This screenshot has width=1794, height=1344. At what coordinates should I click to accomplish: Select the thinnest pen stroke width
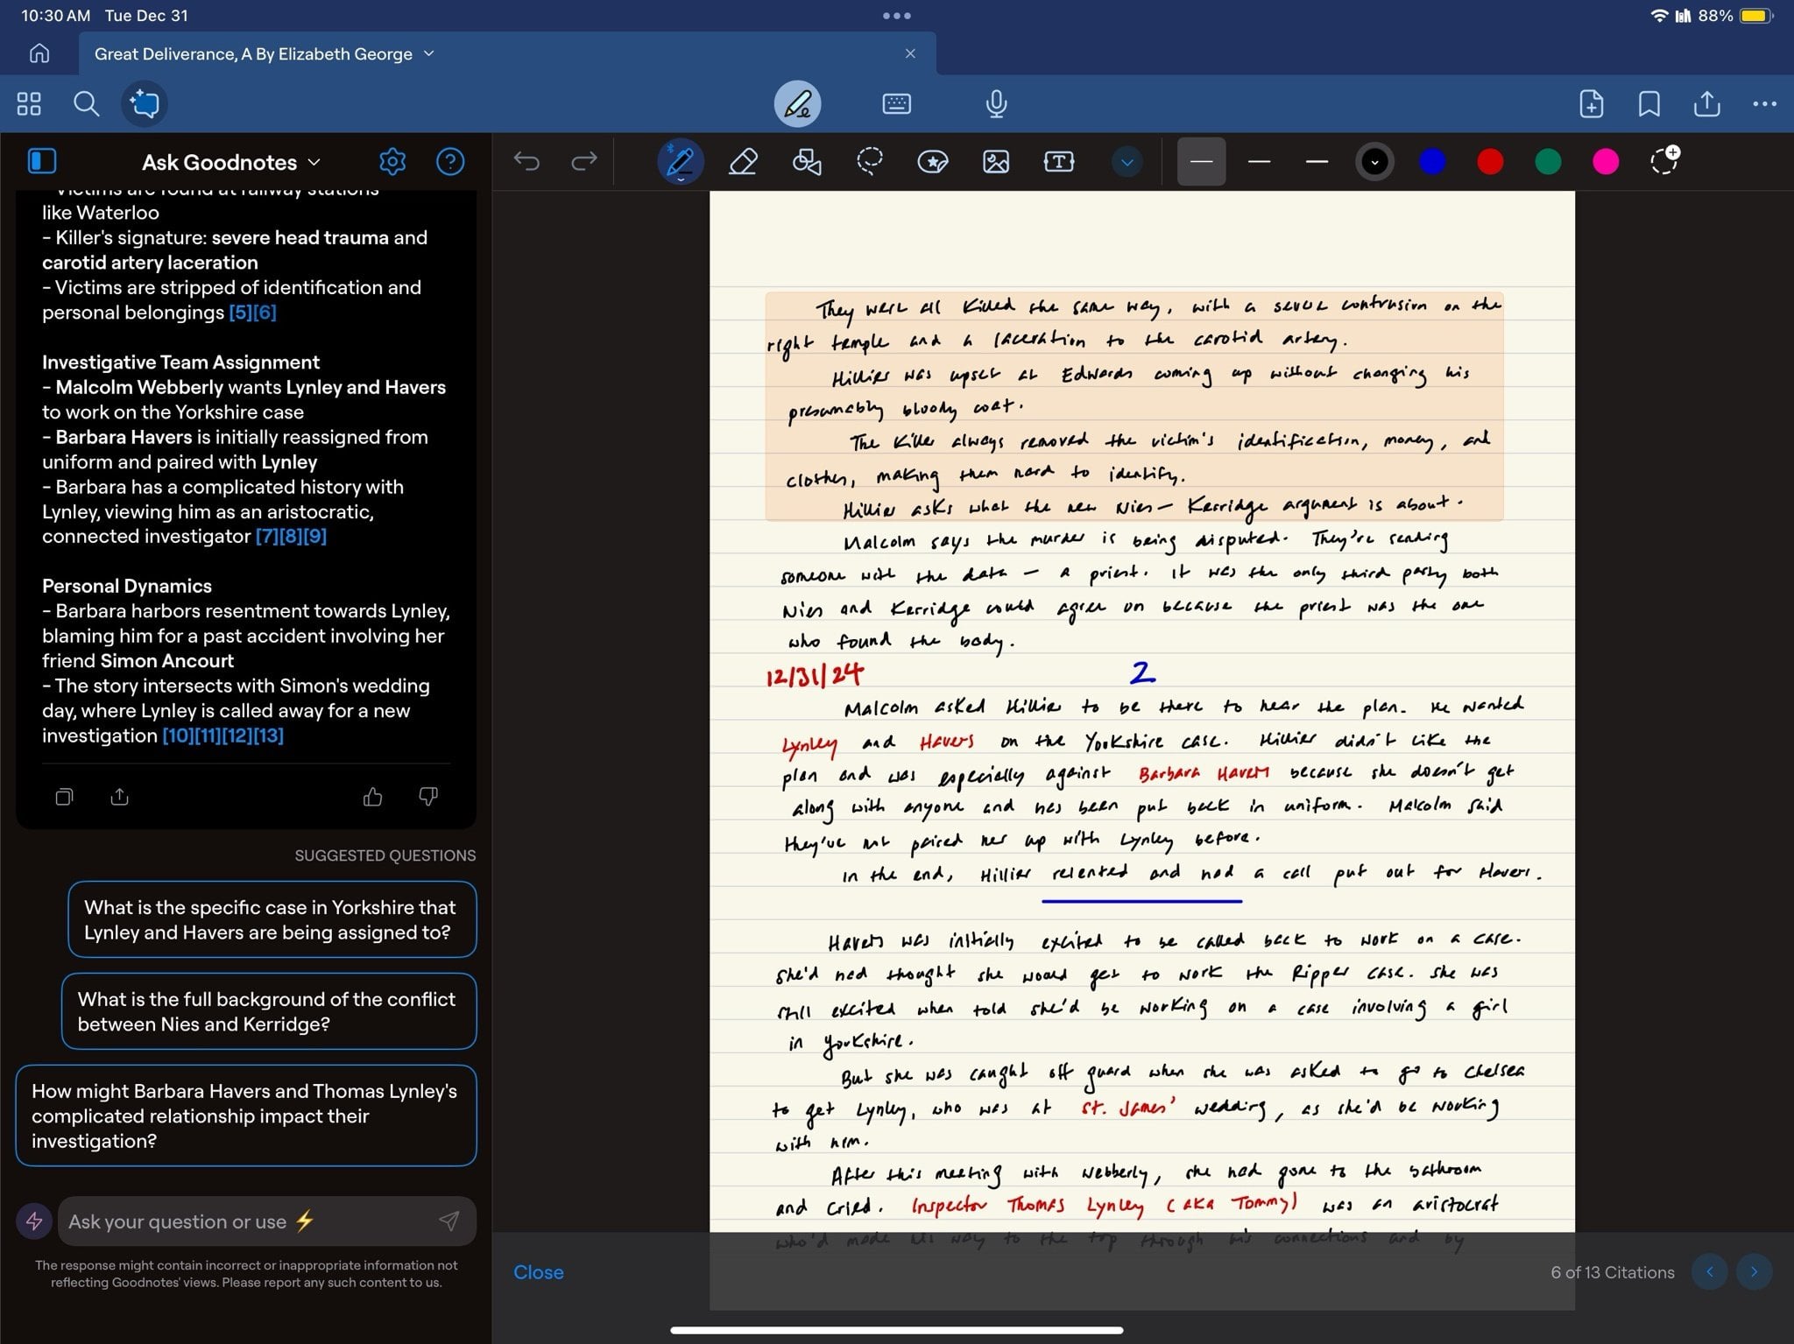coord(1201,162)
